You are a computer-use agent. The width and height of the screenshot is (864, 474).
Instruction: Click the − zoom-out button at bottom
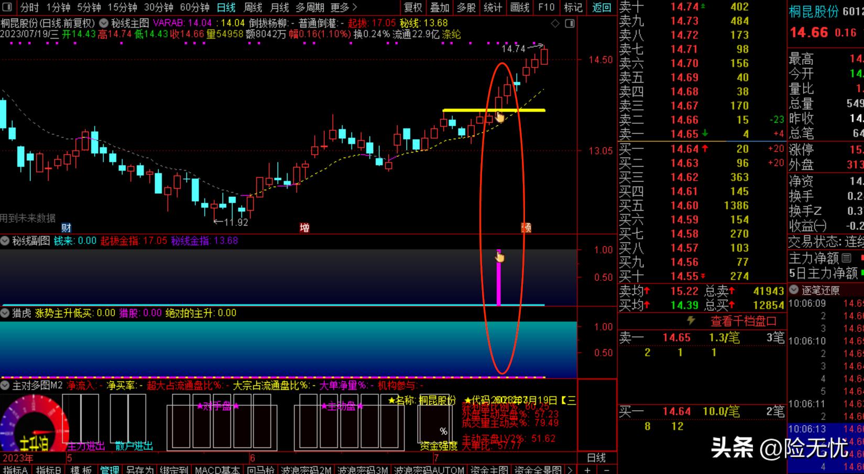coord(607,470)
